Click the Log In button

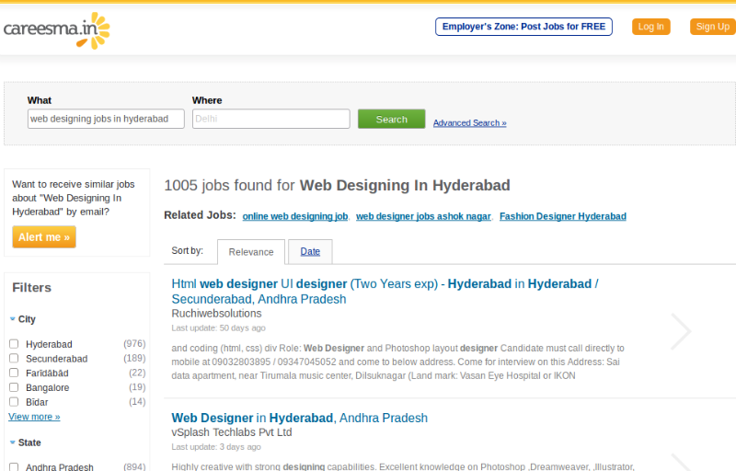coord(651,27)
